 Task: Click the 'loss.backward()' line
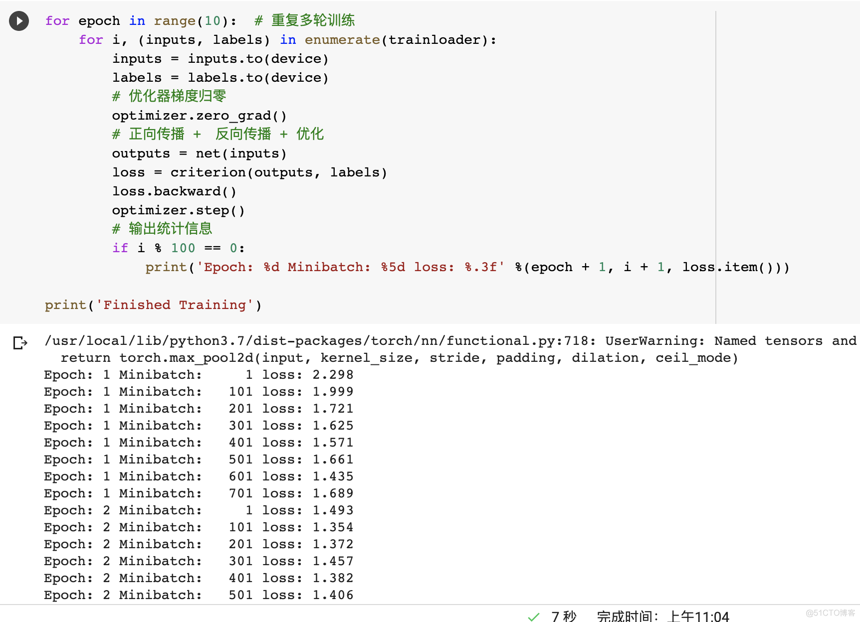[174, 191]
